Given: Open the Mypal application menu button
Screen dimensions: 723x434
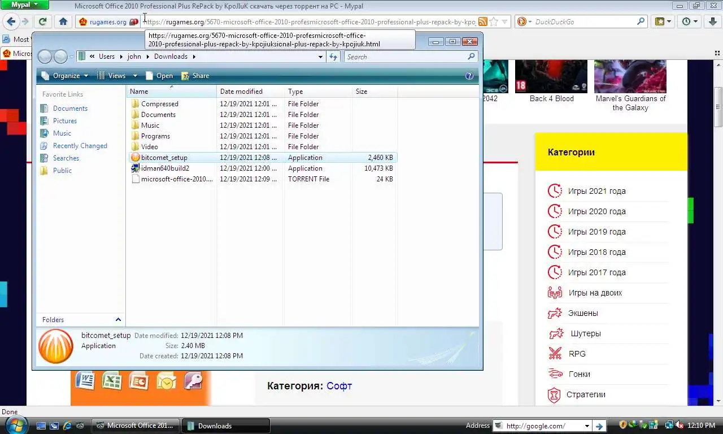Looking at the screenshot, I should pyautogui.click(x=25, y=5).
